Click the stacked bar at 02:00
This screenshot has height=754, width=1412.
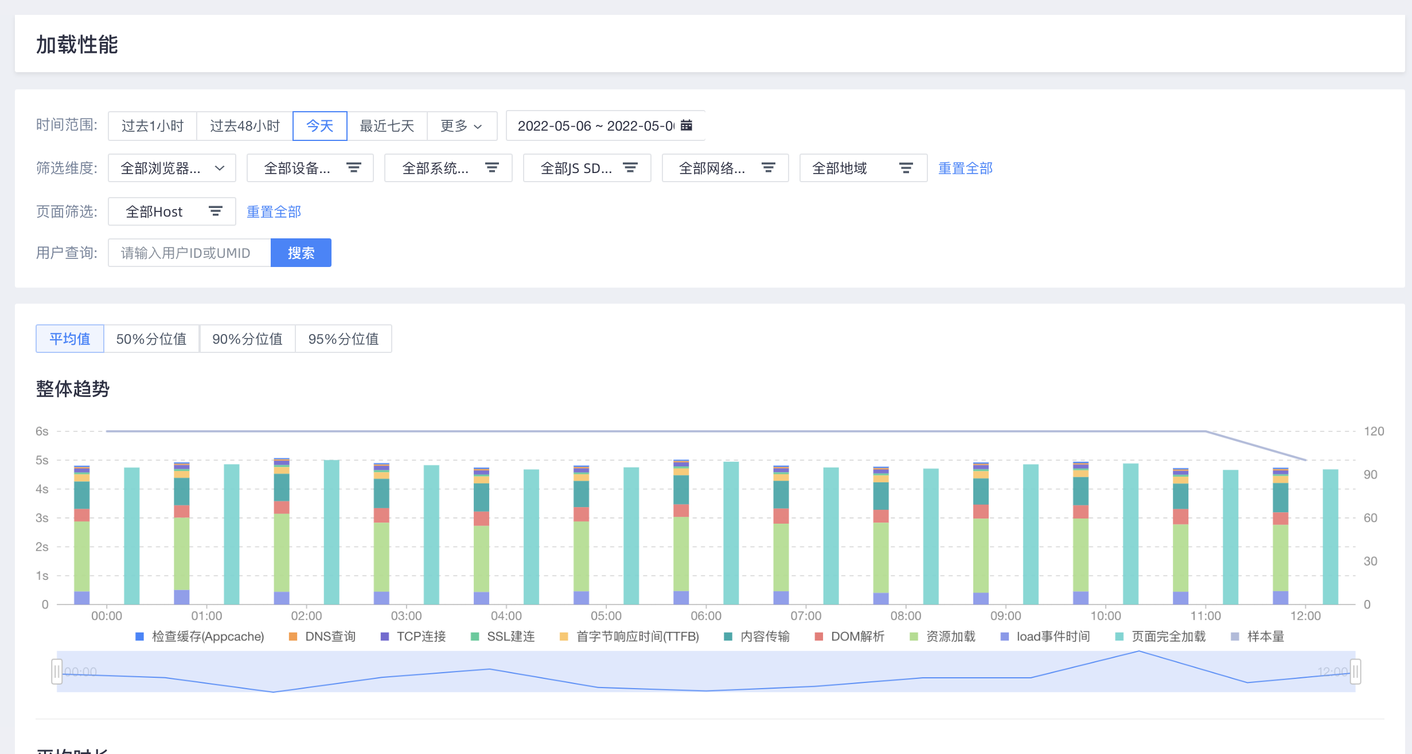pyautogui.click(x=282, y=531)
